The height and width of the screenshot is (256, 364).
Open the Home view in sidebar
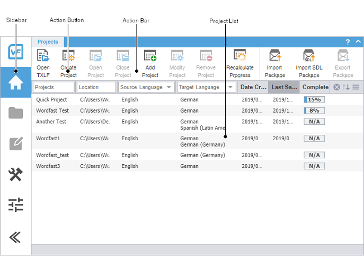point(16,83)
